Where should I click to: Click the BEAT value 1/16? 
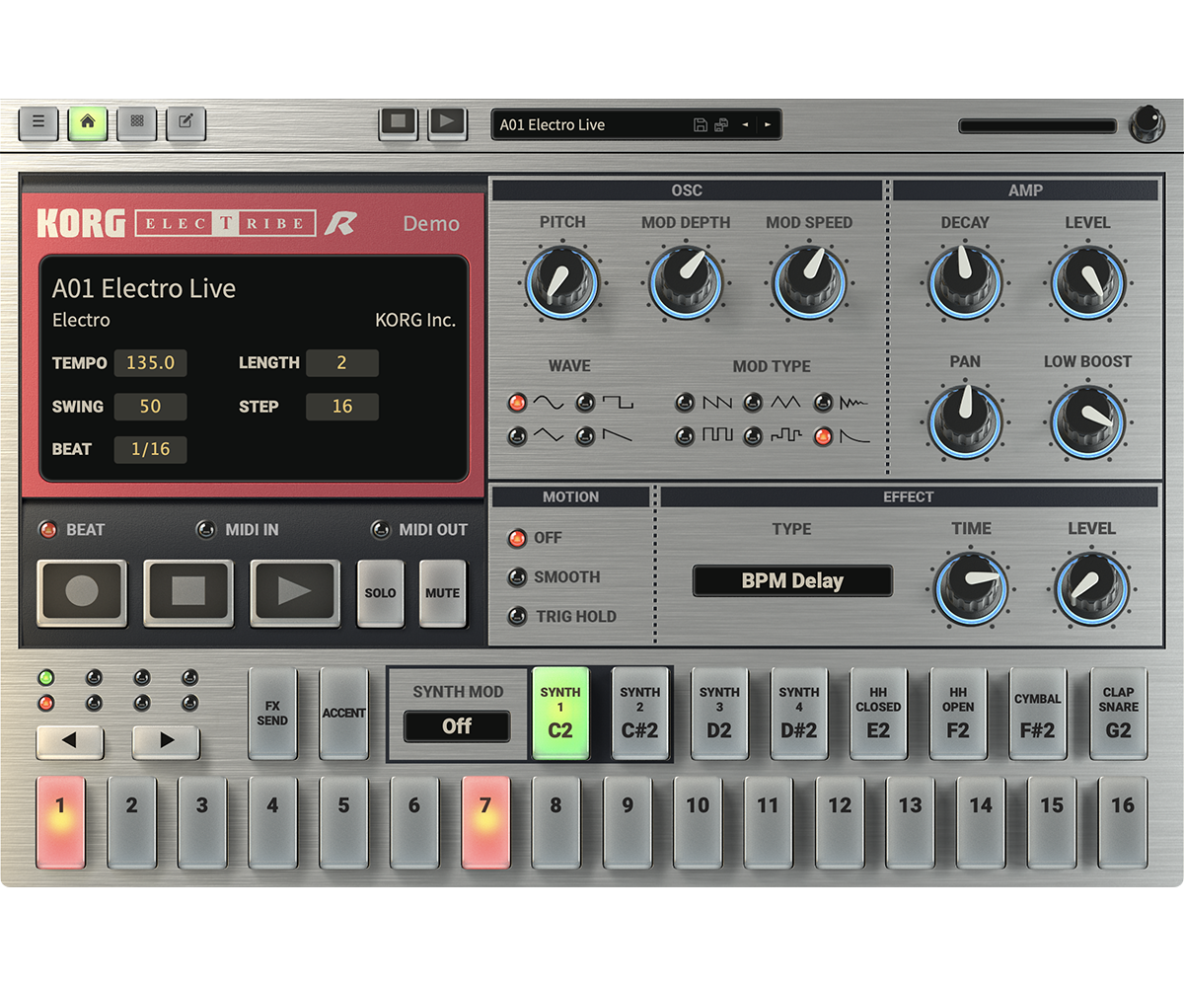(150, 449)
